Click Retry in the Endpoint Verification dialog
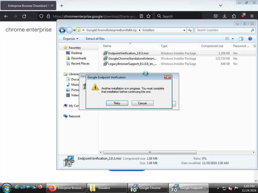The height and width of the screenshot is (193, 258). [117, 103]
